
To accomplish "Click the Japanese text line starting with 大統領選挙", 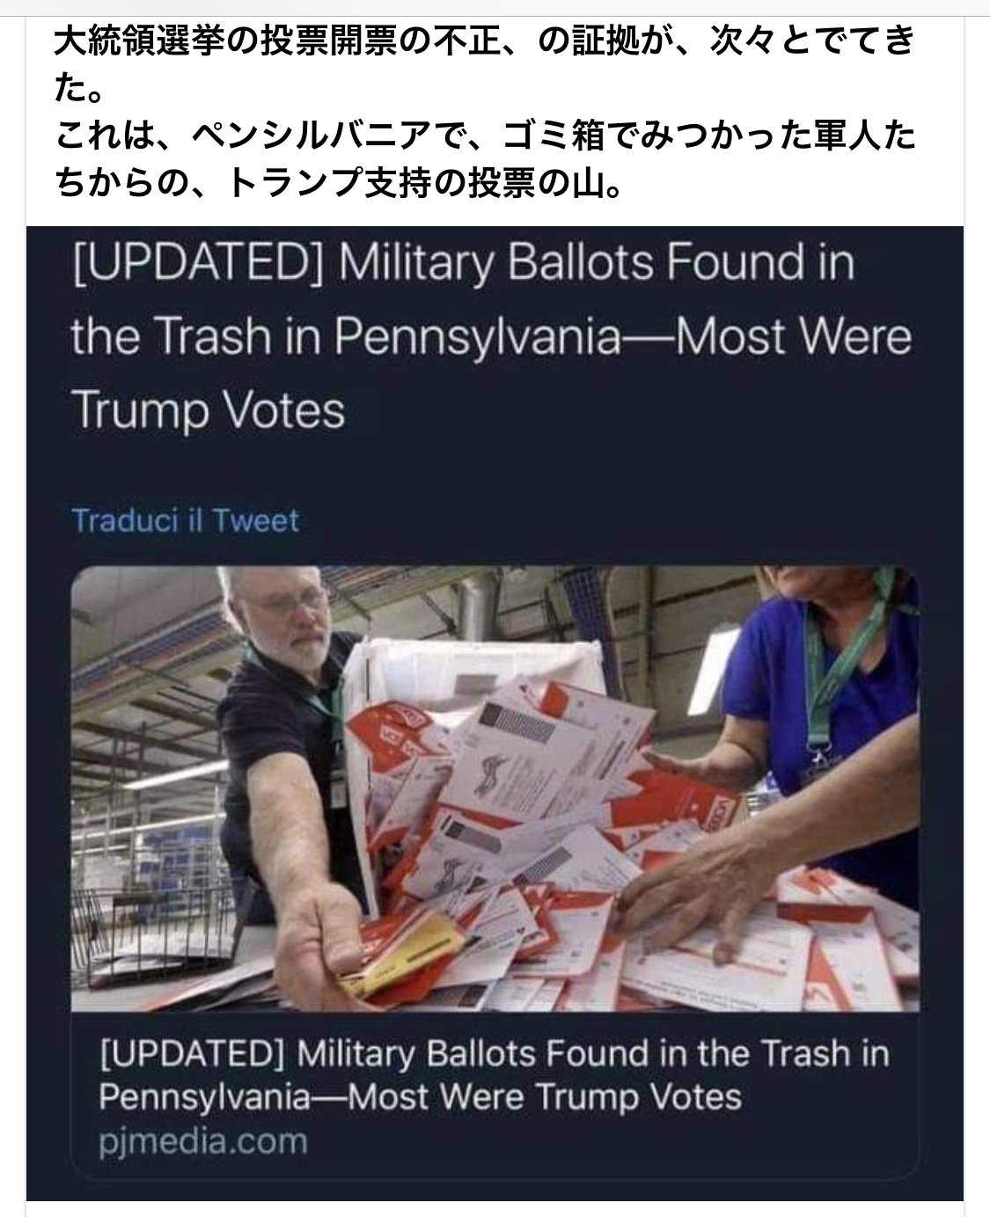I will (x=484, y=40).
